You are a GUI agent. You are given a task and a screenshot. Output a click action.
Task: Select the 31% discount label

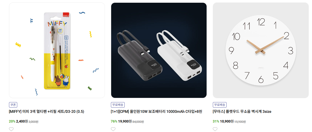pyautogui.click(x=216, y=122)
